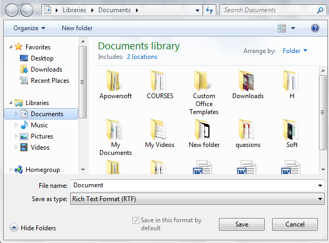Screen dimensions: 329x243
Task: Select the My Documents folder
Action: [115, 137]
